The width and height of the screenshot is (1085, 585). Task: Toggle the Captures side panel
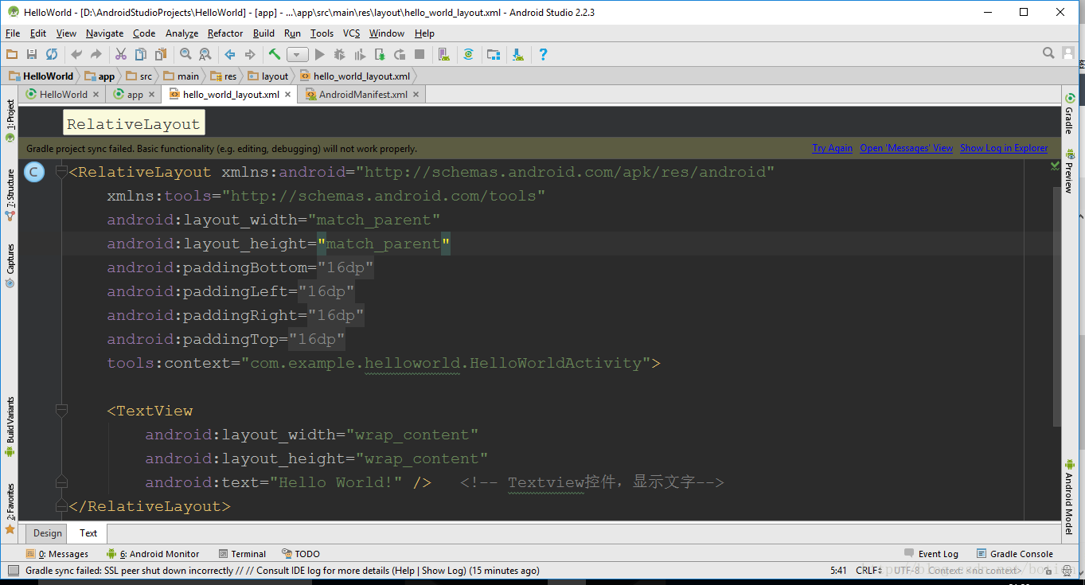(x=10, y=265)
